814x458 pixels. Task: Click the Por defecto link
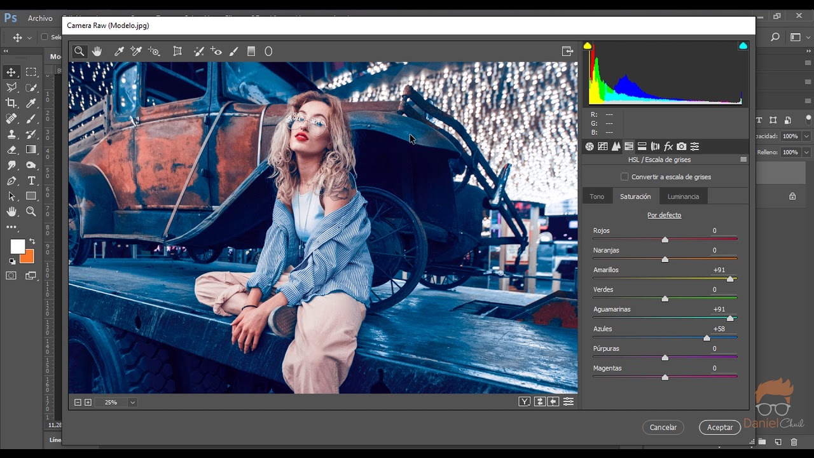(665, 215)
